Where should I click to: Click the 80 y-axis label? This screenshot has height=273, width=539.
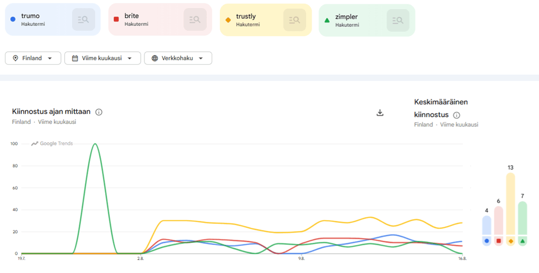tap(15, 166)
